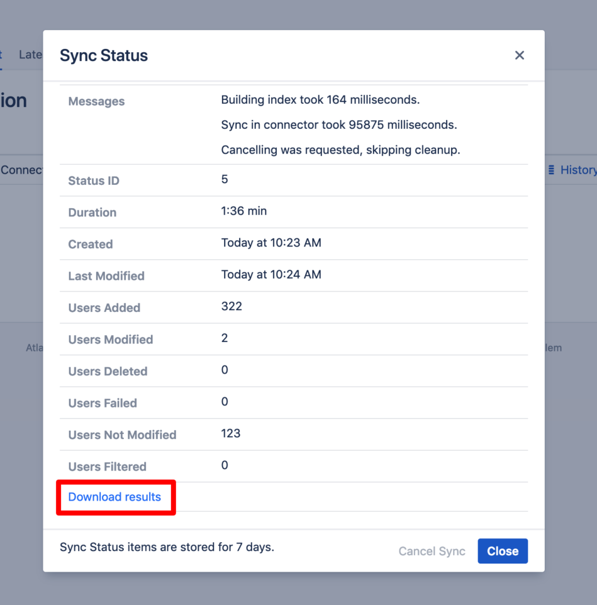Image resolution: width=597 pixels, height=605 pixels.
Task: Click the Created time Today at 10:23 AM
Action: point(271,243)
